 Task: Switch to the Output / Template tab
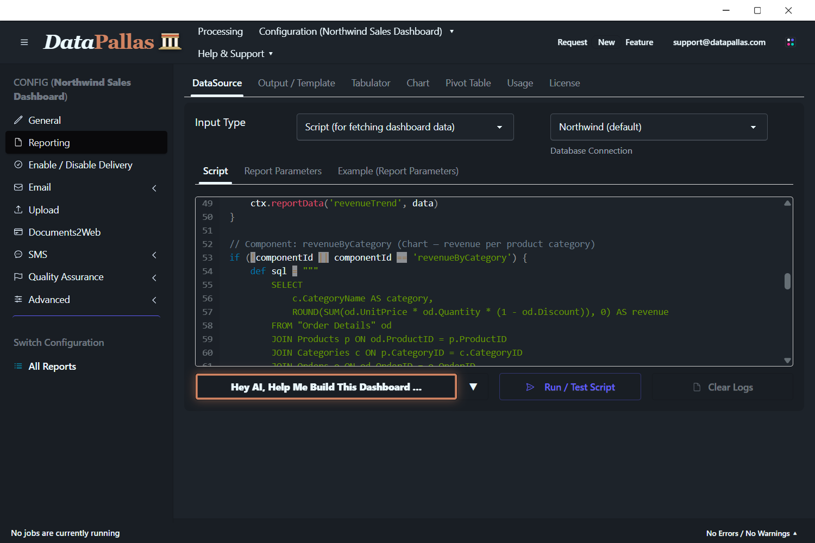click(x=297, y=83)
